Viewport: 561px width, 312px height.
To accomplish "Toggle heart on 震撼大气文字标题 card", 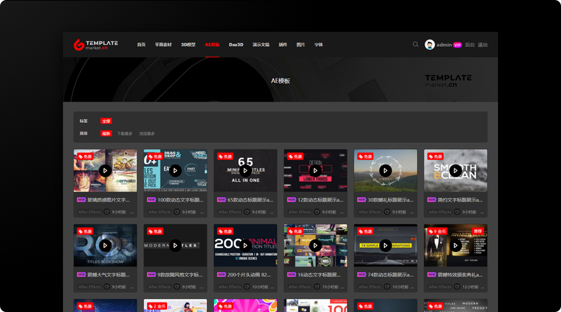I will [x=107, y=287].
